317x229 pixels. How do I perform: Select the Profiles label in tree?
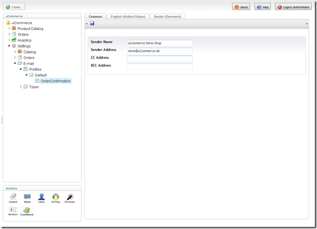click(x=35, y=69)
